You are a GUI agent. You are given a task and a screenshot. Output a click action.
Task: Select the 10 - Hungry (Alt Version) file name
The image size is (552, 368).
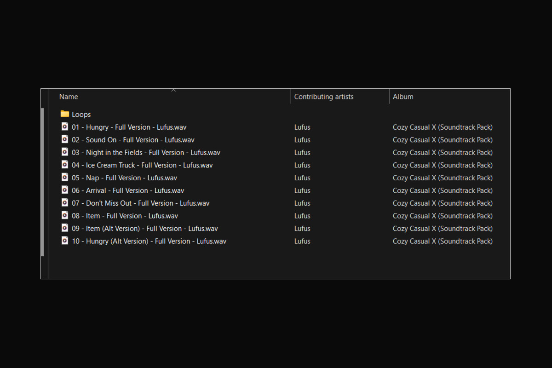tap(149, 241)
